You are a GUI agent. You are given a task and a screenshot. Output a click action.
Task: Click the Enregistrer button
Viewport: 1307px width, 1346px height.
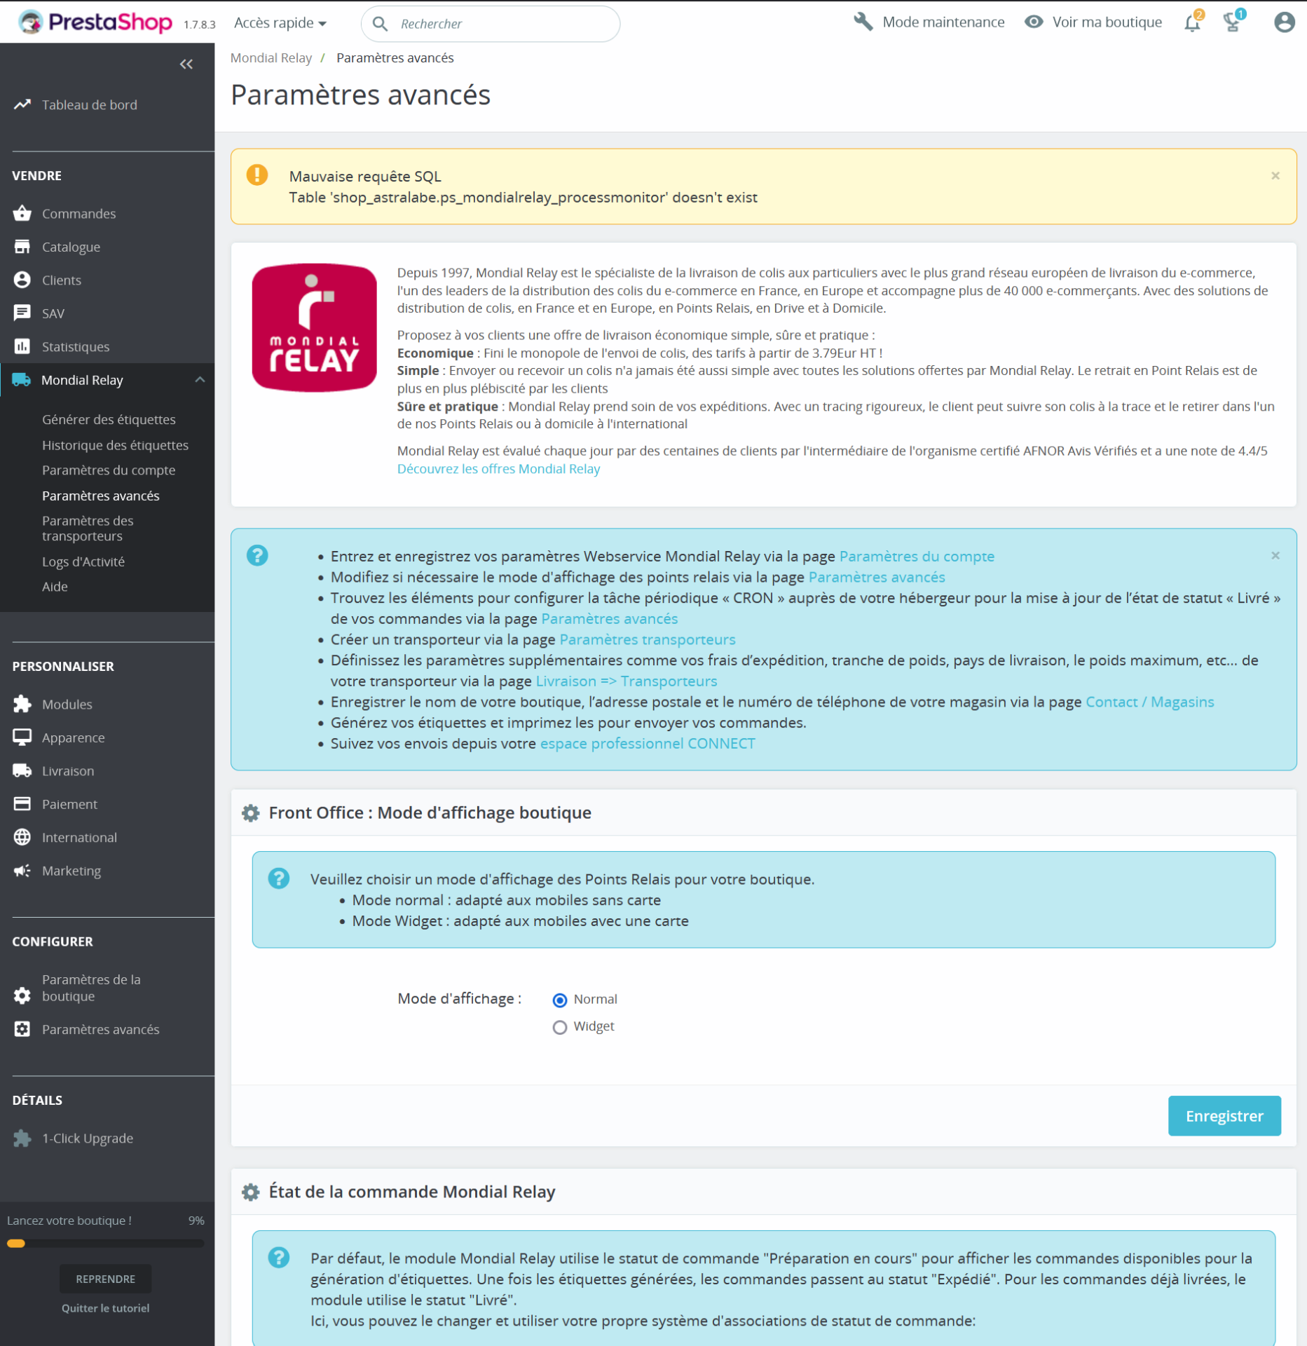pos(1224,1115)
